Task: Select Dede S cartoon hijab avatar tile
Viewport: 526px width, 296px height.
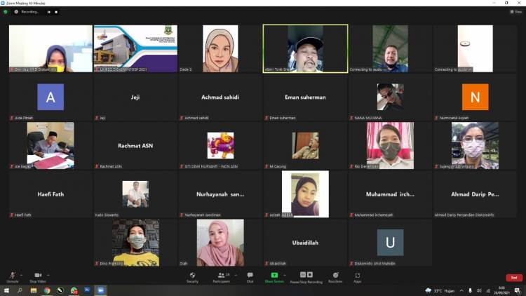Action: [220, 48]
